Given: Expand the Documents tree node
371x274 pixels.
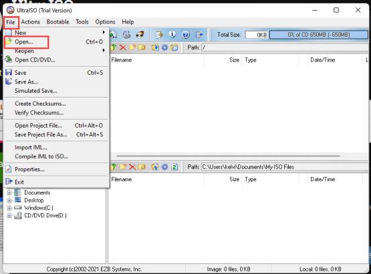Looking at the screenshot, I should pyautogui.click(x=9, y=192).
